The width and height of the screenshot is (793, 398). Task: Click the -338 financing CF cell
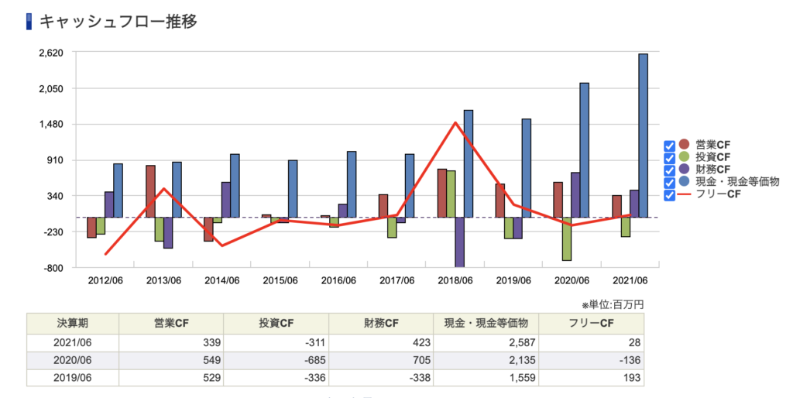(381, 378)
